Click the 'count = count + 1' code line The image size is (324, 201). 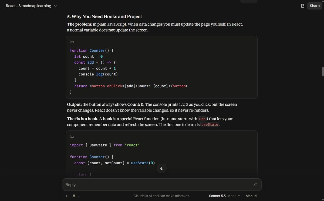pos(97,68)
